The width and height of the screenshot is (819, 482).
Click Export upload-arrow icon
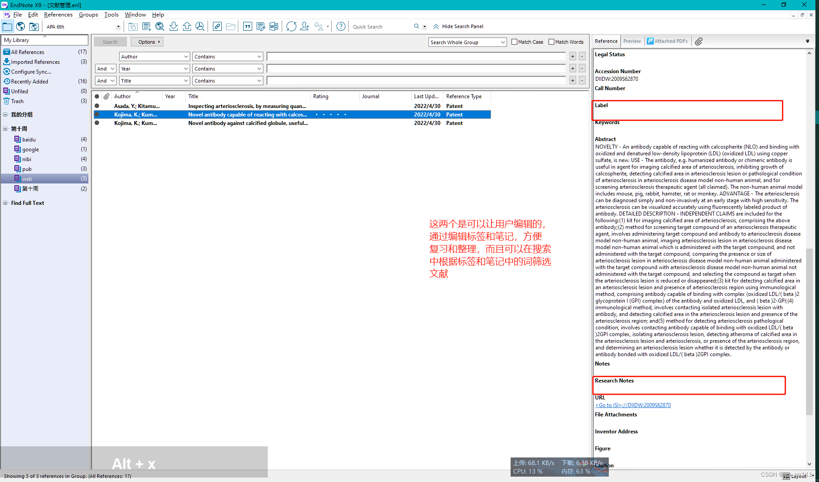point(187,26)
